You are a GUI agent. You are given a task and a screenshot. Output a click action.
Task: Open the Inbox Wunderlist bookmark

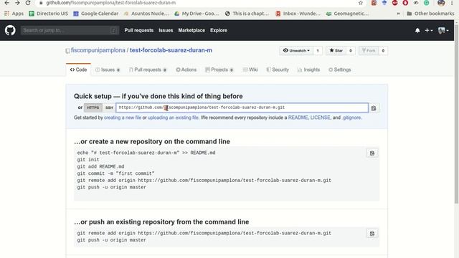(298, 14)
